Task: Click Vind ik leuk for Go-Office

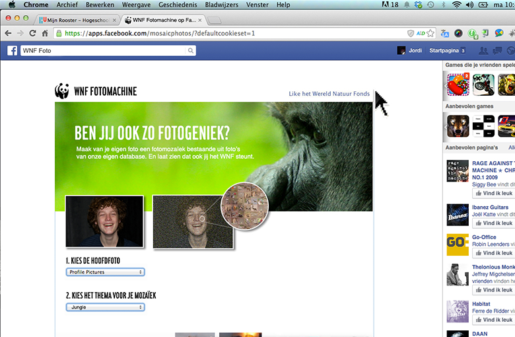Action: tap(494, 253)
